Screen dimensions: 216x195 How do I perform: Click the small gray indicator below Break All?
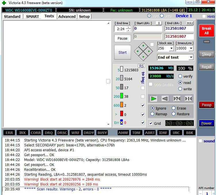click(x=207, y=42)
